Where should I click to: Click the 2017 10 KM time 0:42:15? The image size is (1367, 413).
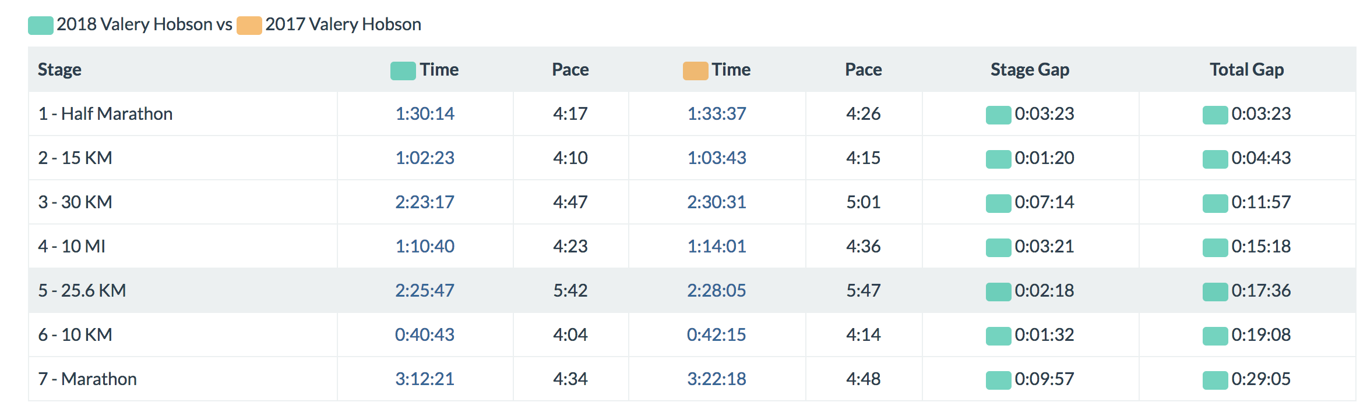(717, 334)
